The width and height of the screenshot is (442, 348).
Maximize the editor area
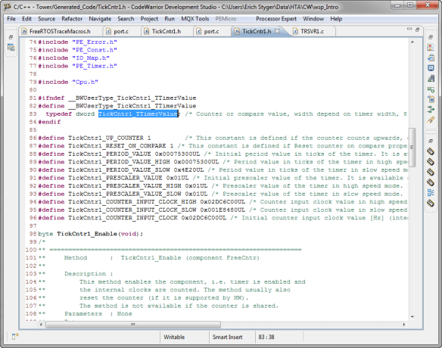pos(418,30)
